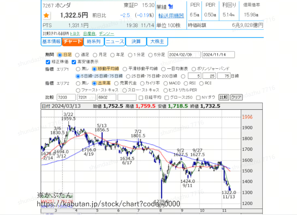Screen dimensions: 297x215
Task: Select 無し for 指標 エリア1
Action: pyautogui.click(x=78, y=69)
